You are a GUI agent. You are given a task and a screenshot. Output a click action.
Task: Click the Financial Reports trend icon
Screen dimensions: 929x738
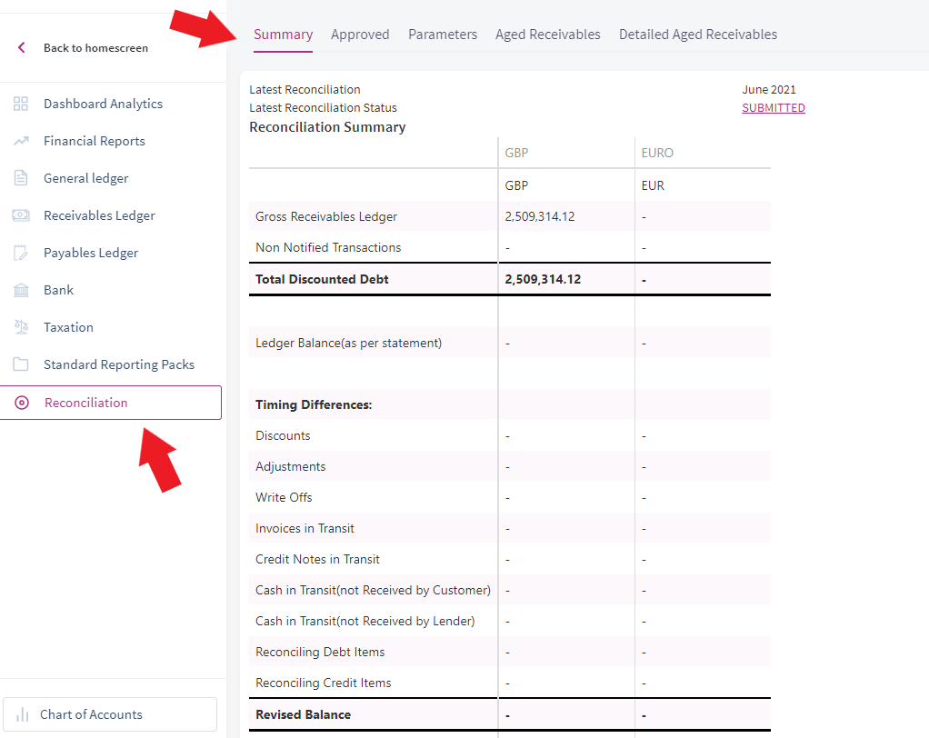pyautogui.click(x=21, y=141)
